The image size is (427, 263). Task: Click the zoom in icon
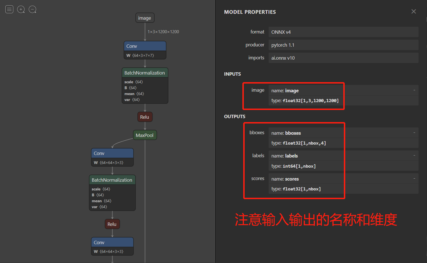click(21, 9)
